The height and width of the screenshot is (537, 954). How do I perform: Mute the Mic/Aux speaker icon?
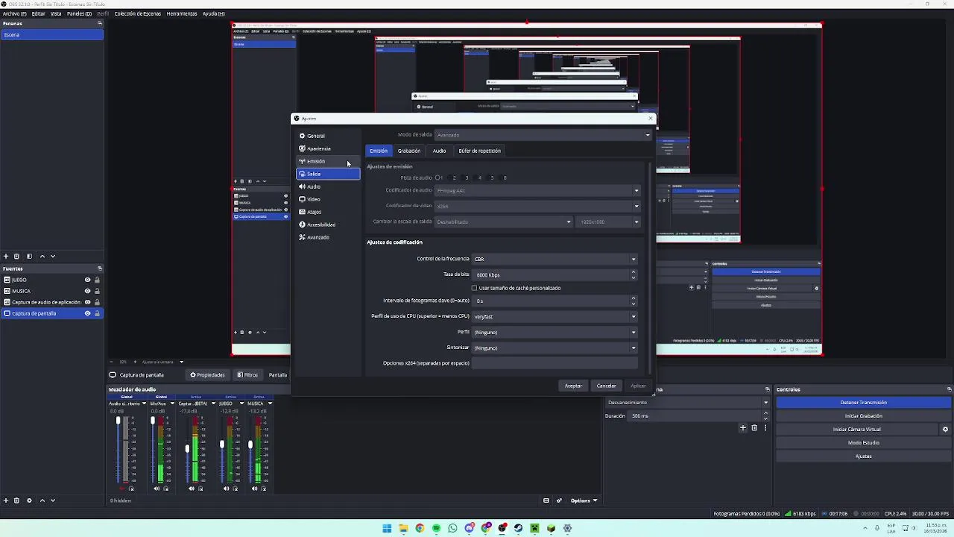(157, 489)
